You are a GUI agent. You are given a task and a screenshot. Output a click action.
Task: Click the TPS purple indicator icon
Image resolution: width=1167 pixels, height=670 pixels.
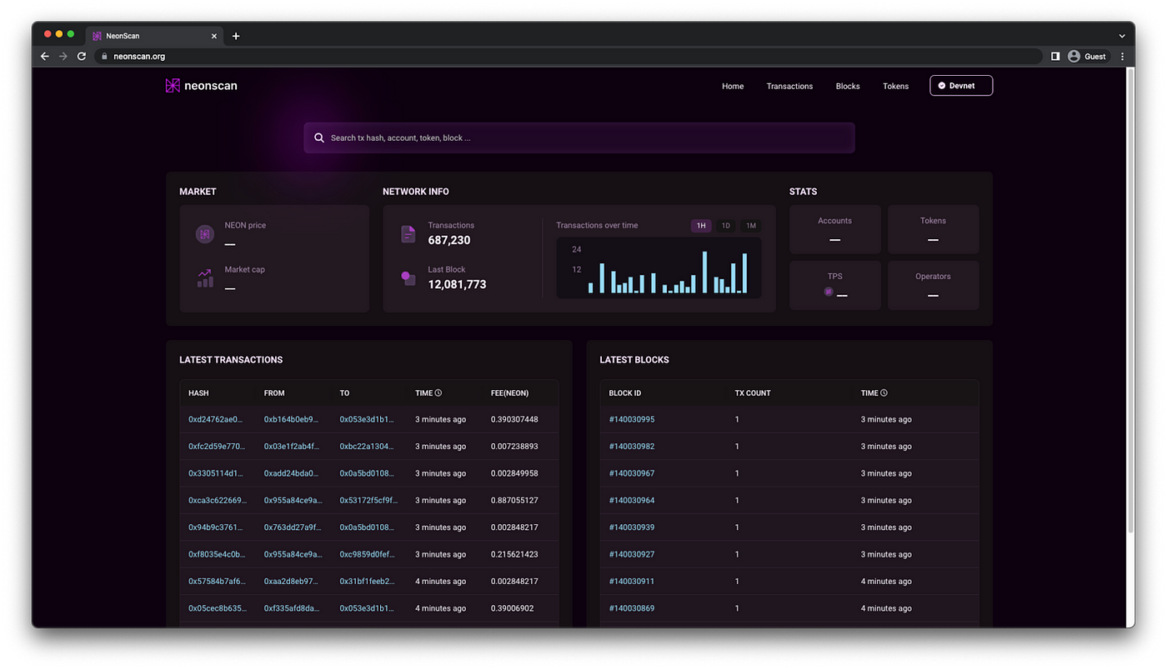829,292
